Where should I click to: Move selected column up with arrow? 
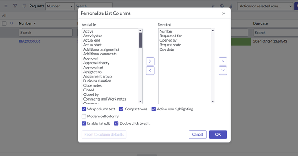tap(223, 62)
